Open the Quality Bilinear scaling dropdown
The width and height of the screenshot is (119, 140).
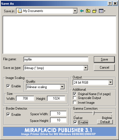click(x=62, y=87)
